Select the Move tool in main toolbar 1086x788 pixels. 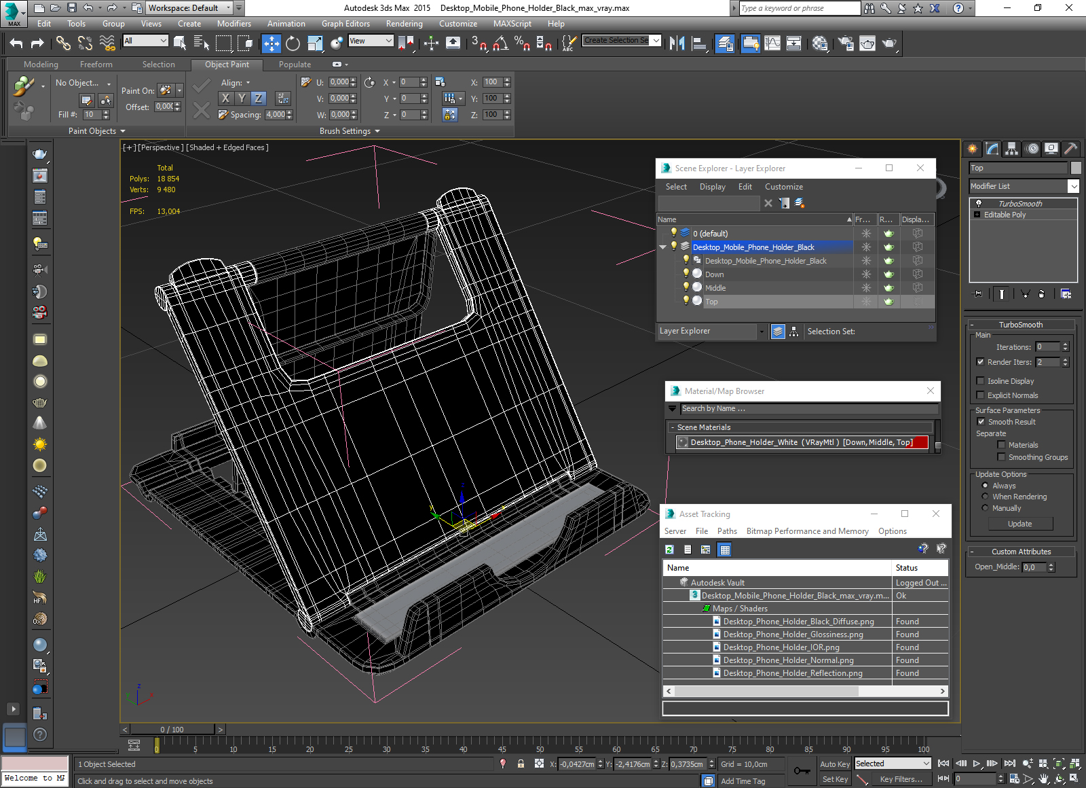(271, 43)
